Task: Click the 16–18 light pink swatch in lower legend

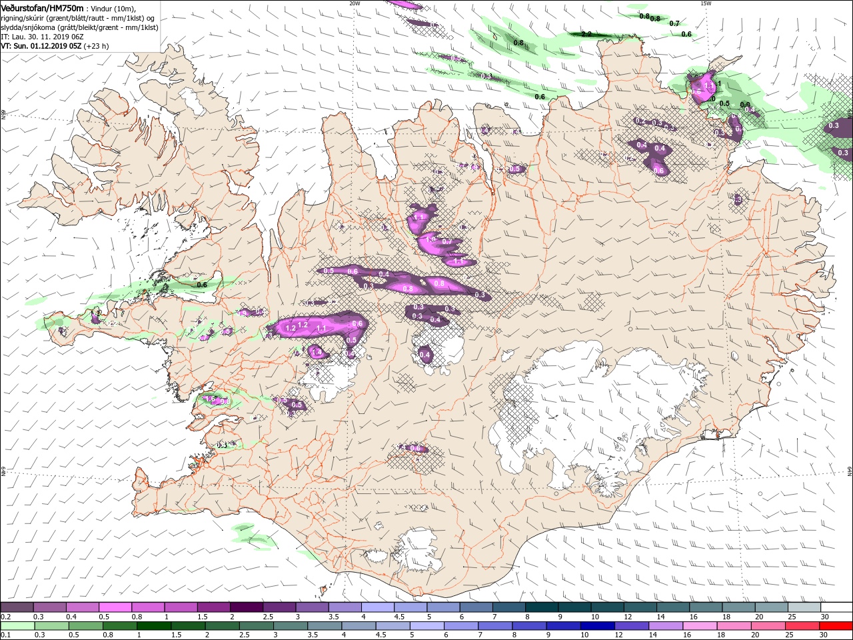Action: tap(699, 626)
